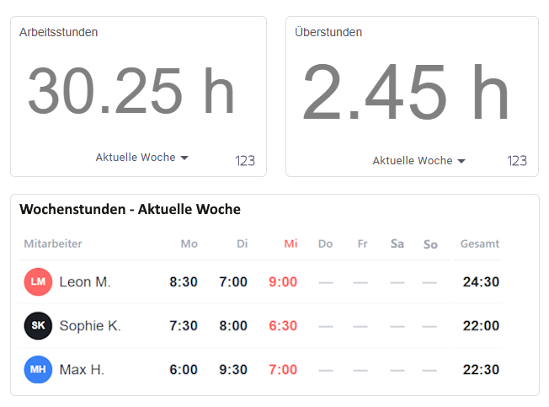
Task: Select the highlighted Mi column header
Action: pyautogui.click(x=290, y=244)
